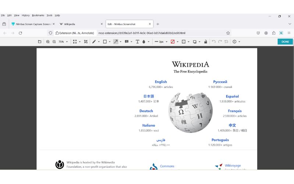Select the Note callout tool
Viewport: 294px width, 184px height.
pyautogui.click(x=127, y=42)
